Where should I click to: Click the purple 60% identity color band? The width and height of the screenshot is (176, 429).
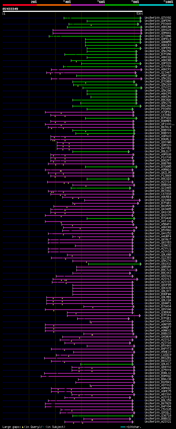[x=88, y=5]
